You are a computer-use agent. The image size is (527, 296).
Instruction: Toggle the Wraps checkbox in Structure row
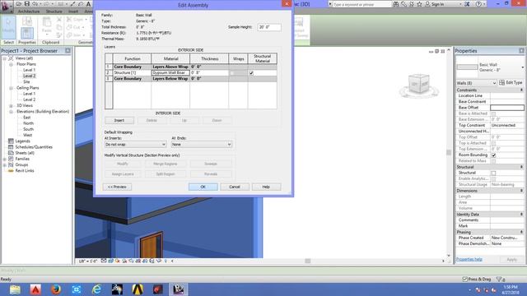pos(232,73)
